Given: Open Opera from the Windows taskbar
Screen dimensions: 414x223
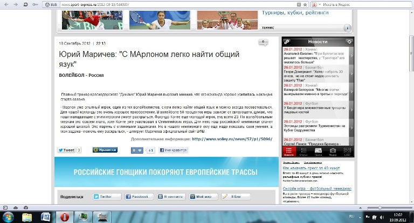Looking at the screenshot, I should [65, 217].
